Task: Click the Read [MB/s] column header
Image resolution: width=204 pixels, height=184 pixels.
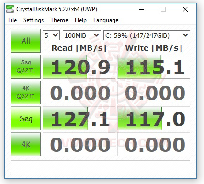Action: 79,48
